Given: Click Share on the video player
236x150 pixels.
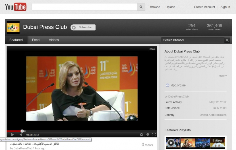Looking at the screenshot, I should point(152,49).
